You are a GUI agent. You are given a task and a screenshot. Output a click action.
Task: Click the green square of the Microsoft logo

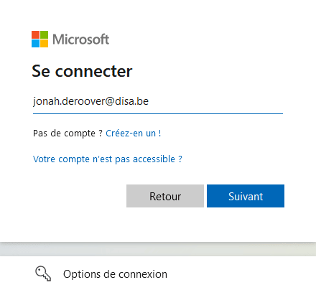pyautogui.click(x=44, y=34)
